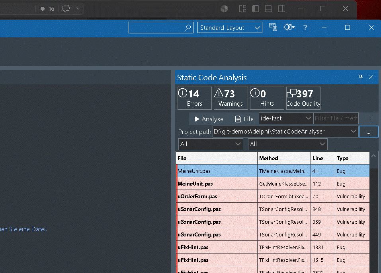Select uSonarConfig.pas row at line 348
Viewport: 381px width, 273px height.
click(273, 209)
